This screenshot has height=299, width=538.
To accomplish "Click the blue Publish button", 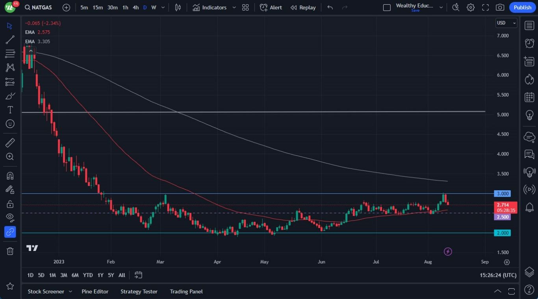I will (x=522, y=7).
